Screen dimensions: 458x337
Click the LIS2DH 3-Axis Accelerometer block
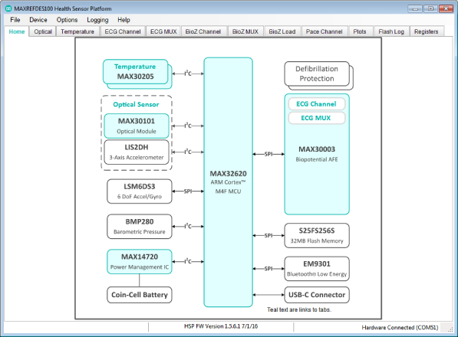[137, 152]
